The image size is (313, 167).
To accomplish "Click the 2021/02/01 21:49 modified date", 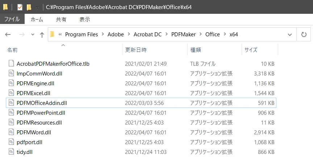I will coord(146,64).
